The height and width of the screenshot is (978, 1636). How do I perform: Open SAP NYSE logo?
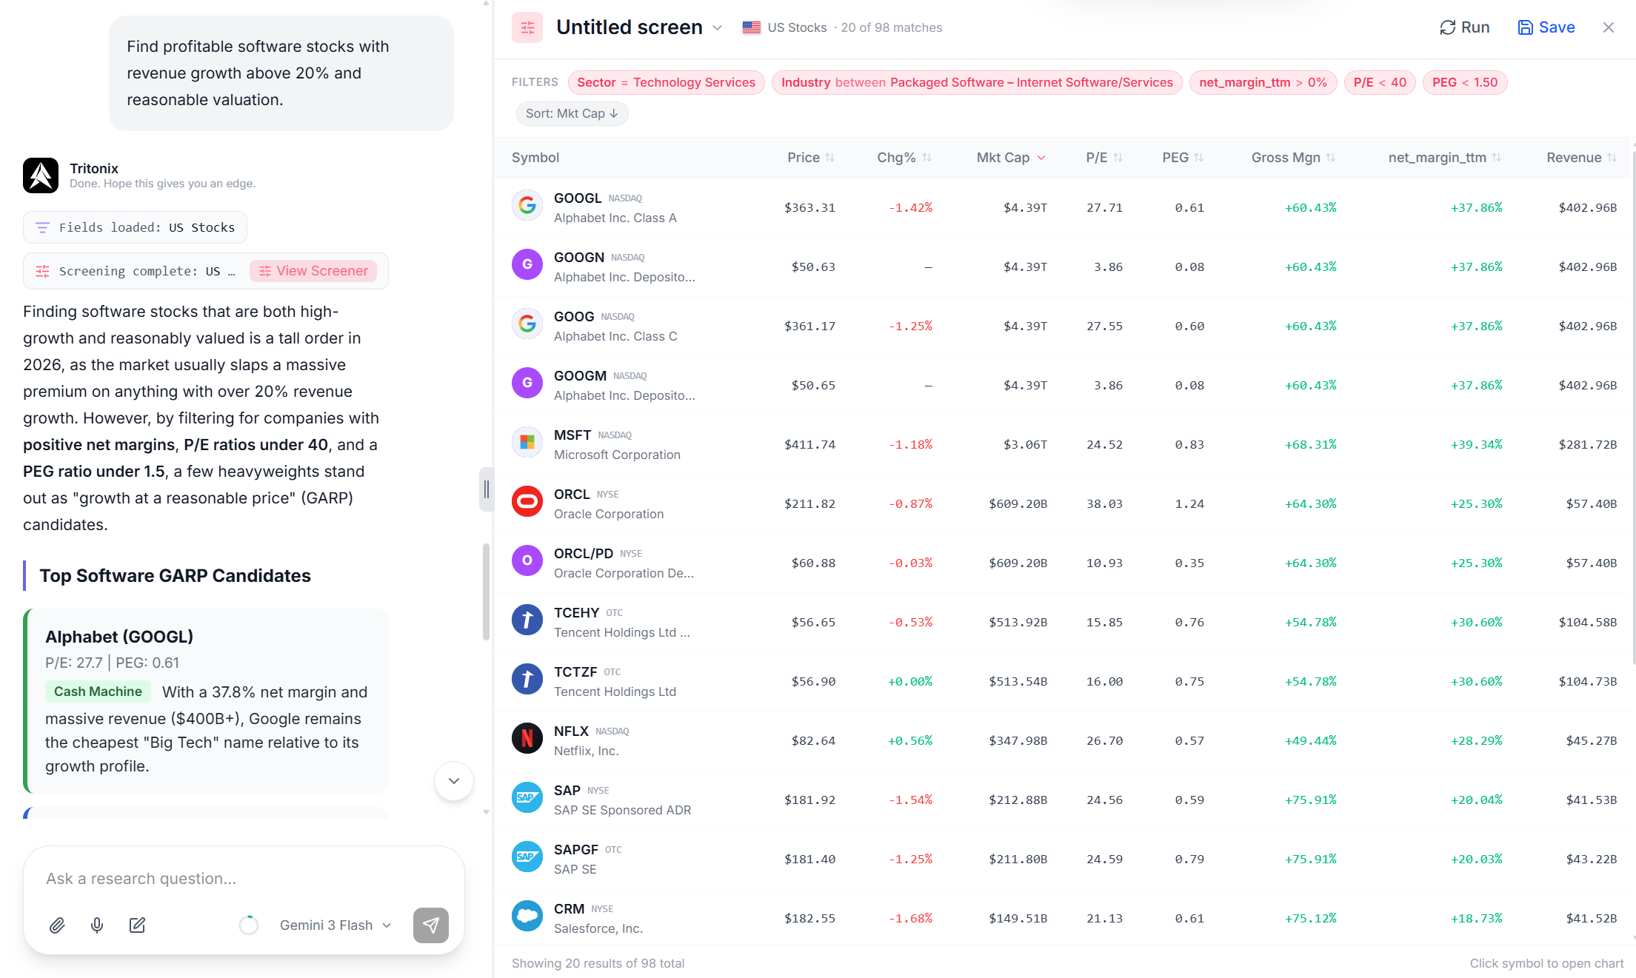click(x=527, y=797)
